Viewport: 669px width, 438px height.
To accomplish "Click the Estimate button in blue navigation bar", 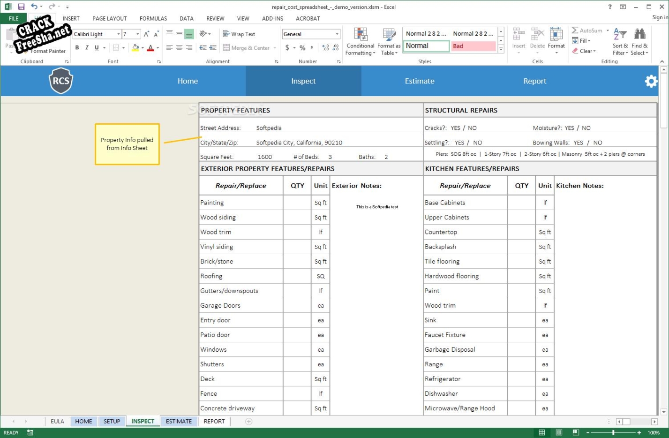I will [x=419, y=81].
